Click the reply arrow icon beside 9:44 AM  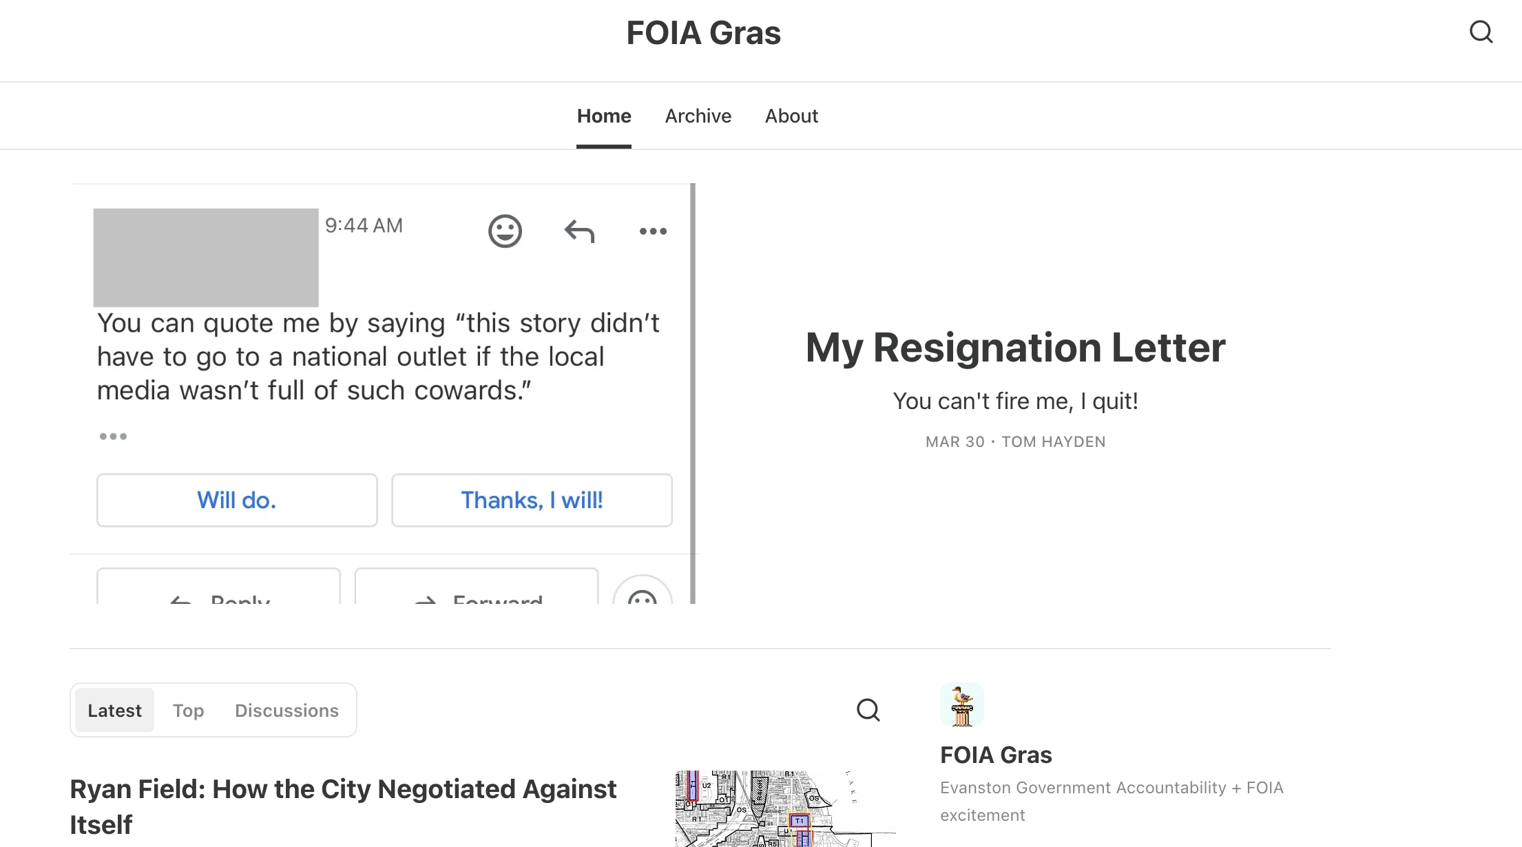pos(579,231)
